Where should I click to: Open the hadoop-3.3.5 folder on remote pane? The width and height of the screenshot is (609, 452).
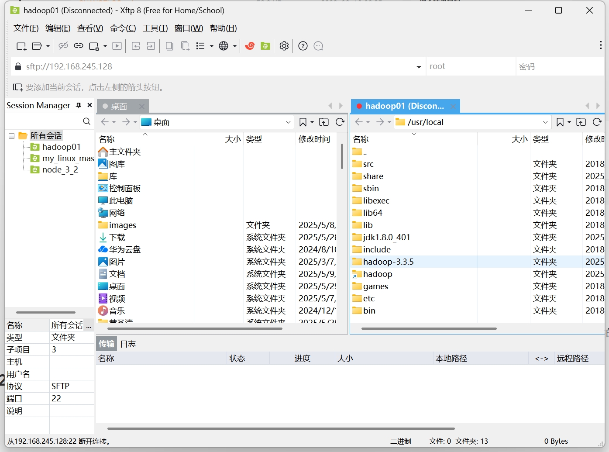pos(388,261)
